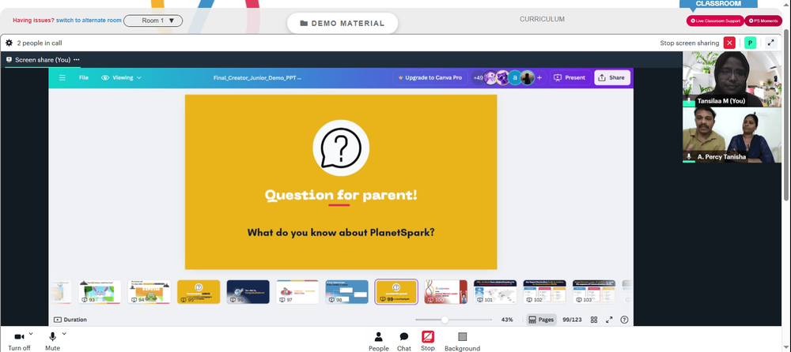Image resolution: width=791 pixels, height=352 pixels.
Task: Expand call view to full screen
Action: (x=770, y=43)
